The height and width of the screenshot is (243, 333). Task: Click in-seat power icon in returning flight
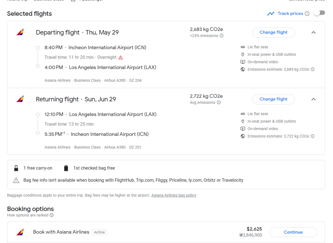pyautogui.click(x=243, y=121)
